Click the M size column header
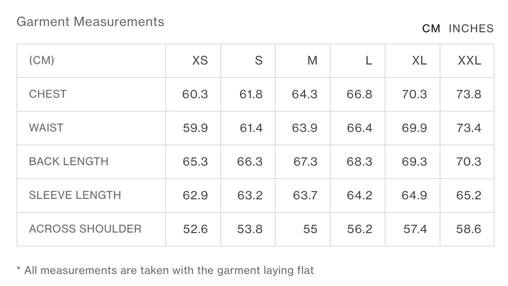The width and height of the screenshot is (508, 286). [x=312, y=61]
